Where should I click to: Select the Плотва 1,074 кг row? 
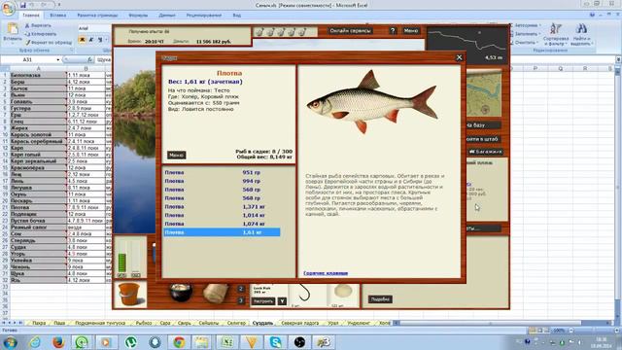(223, 224)
